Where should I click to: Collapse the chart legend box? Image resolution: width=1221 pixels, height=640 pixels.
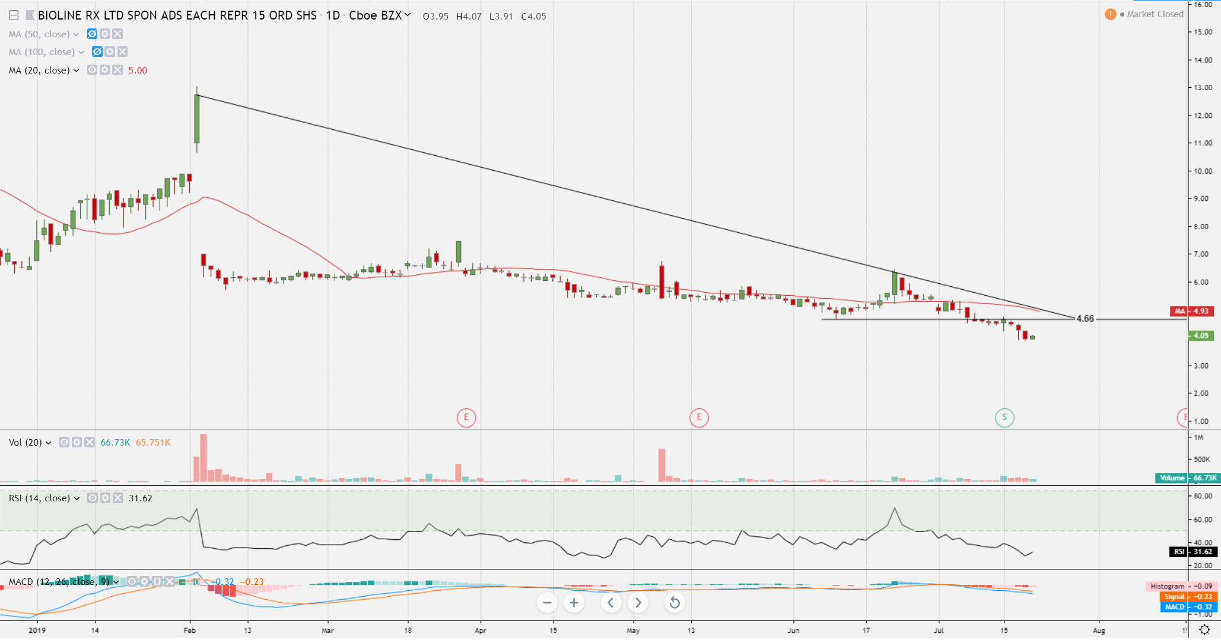pyautogui.click(x=13, y=16)
